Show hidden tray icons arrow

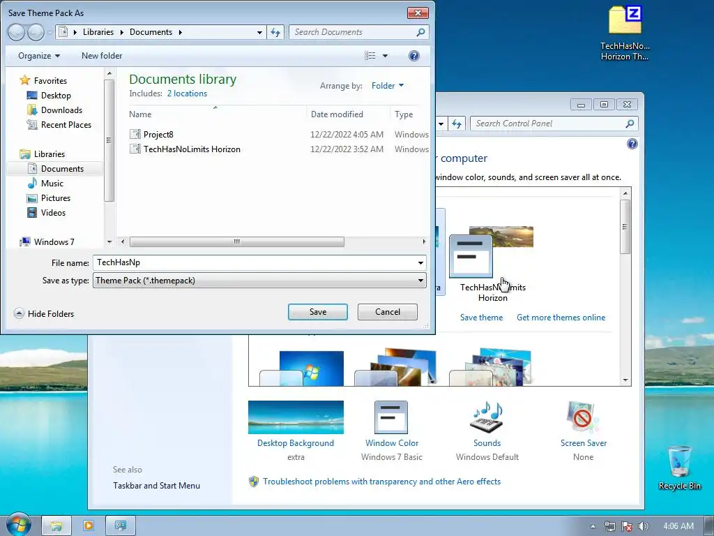point(593,526)
